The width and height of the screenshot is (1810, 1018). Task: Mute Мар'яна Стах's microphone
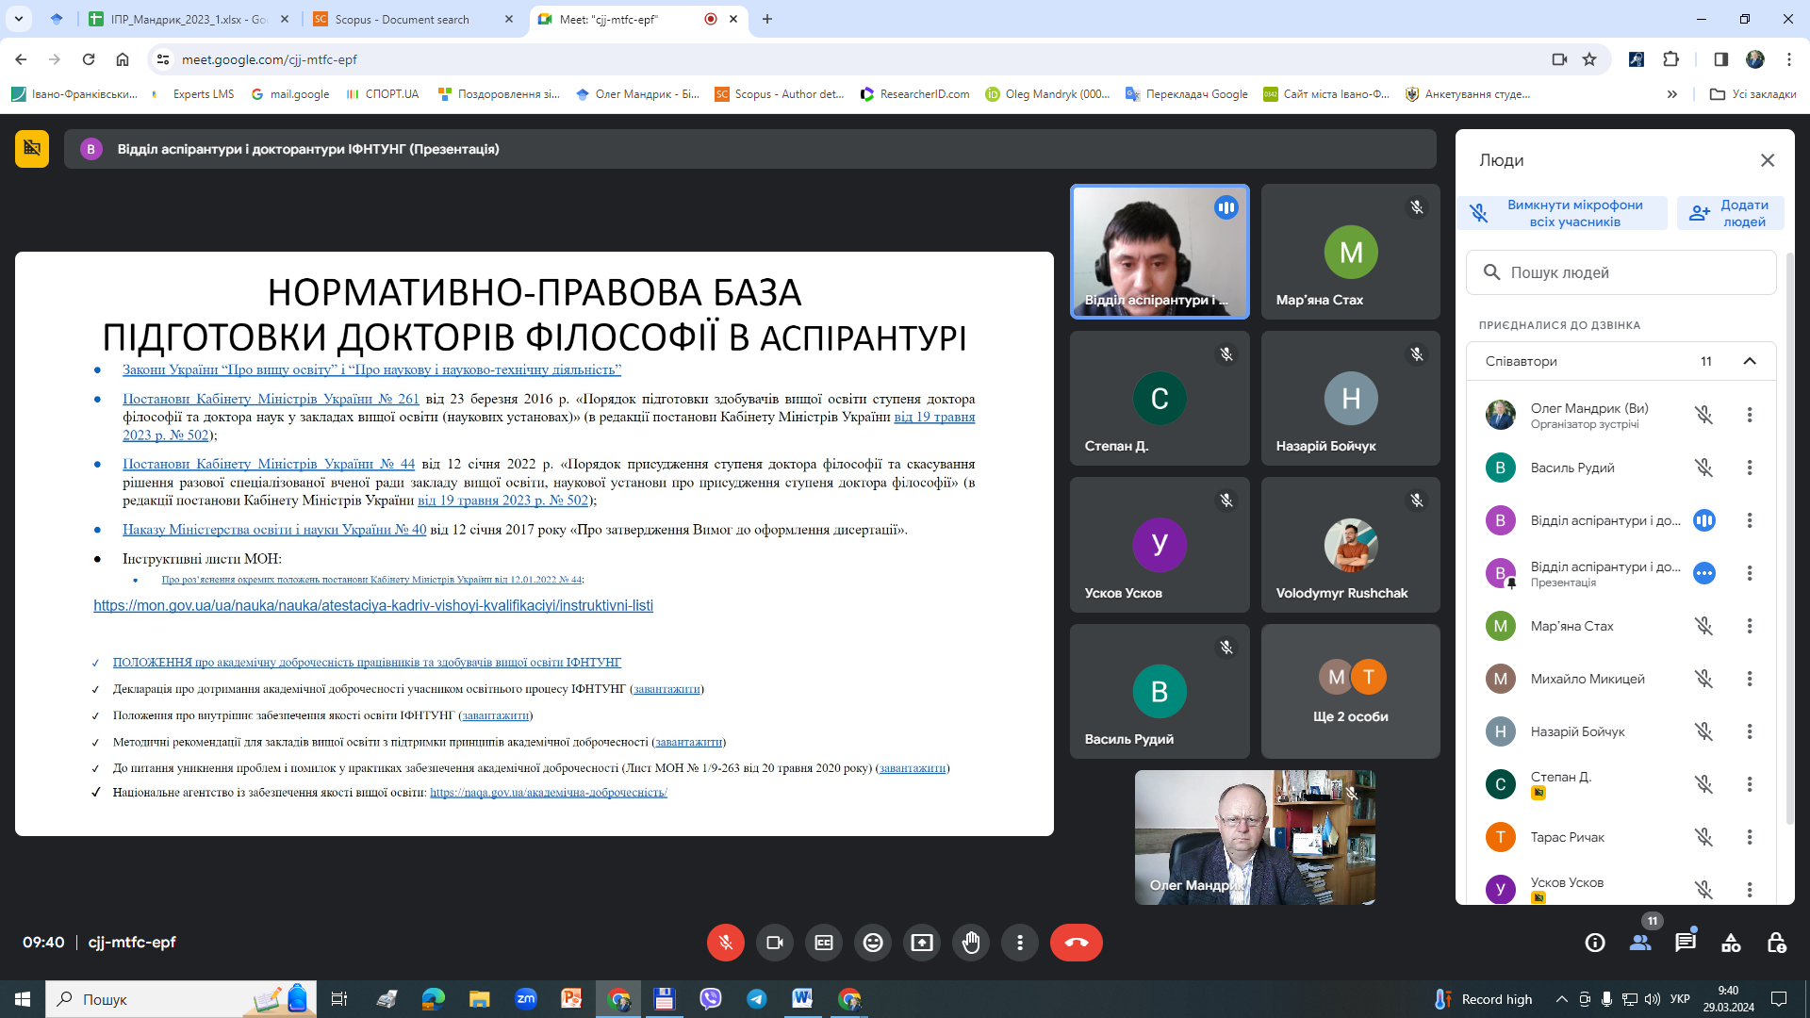[1703, 625]
